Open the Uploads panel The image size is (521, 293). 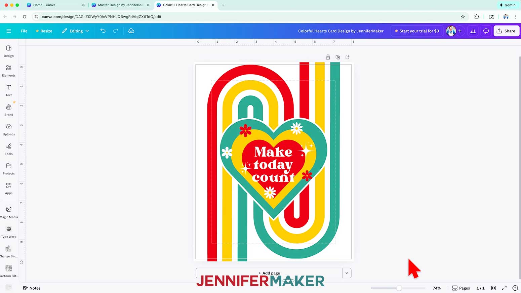(9, 130)
